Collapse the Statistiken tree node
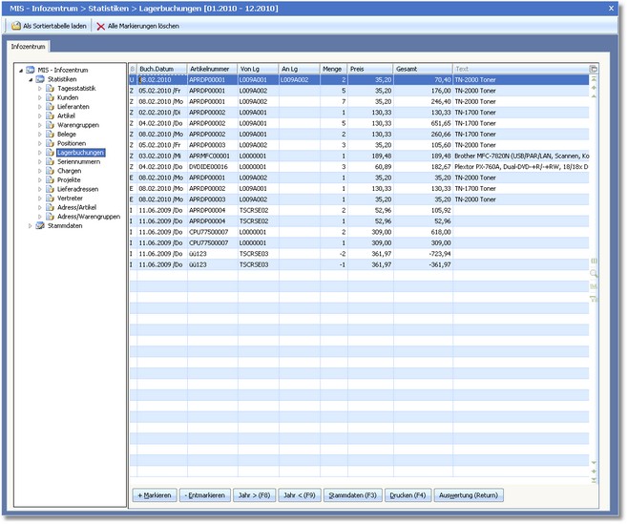Image resolution: width=627 pixels, height=524 pixels. (x=30, y=78)
